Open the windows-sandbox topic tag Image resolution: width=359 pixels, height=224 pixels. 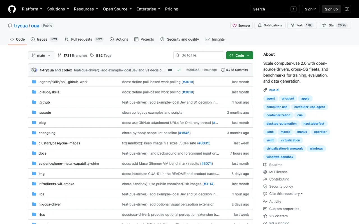click(x=280, y=157)
